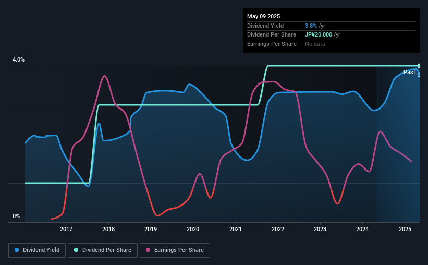Click the blue Dividend Yield legend dot
The image size is (428, 265).
pos(17,250)
